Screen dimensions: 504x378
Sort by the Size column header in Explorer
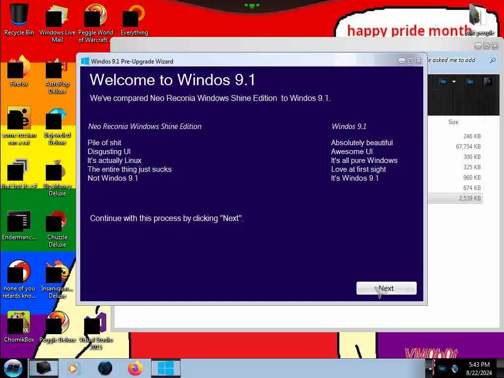(x=453, y=122)
